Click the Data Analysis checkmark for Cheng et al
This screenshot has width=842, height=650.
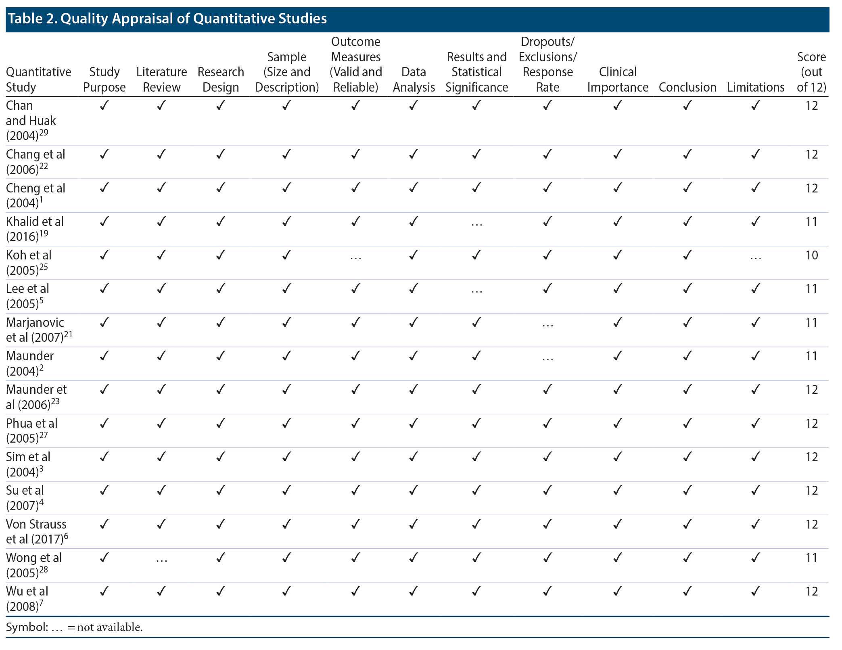(x=414, y=188)
